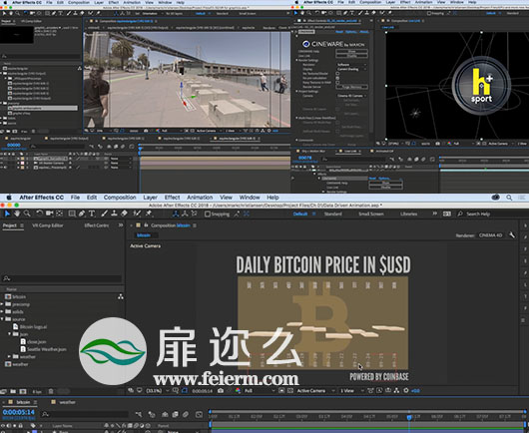Select the Rotation tool
529x433 pixels.
[x=40, y=214]
